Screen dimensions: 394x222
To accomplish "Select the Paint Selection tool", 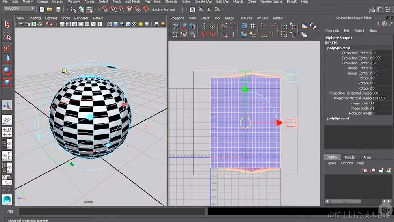I will tap(7, 48).
